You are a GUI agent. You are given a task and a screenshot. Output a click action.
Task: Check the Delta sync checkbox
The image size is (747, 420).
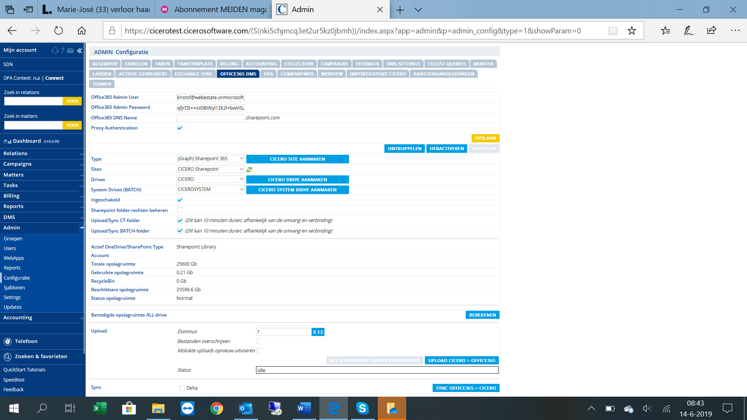pos(182,388)
